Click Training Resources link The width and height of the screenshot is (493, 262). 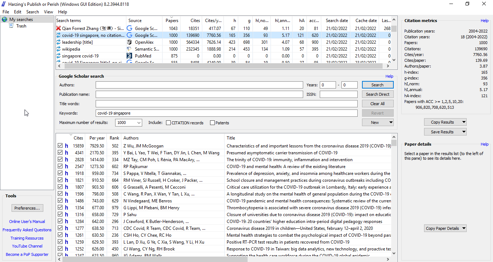(27, 238)
